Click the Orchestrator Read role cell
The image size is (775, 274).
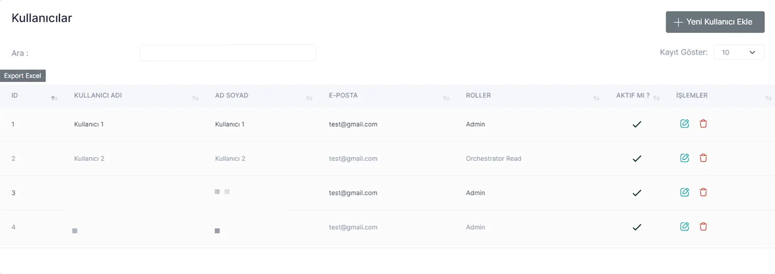[494, 159]
